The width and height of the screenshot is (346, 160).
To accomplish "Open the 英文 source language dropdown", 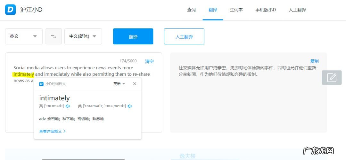I will (24, 36).
